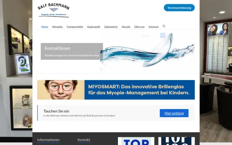
Task: Click the contact lens water splash image
Action: point(147,51)
